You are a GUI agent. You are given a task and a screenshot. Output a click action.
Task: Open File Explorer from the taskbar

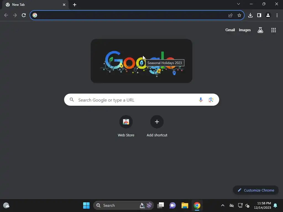(x=185, y=205)
